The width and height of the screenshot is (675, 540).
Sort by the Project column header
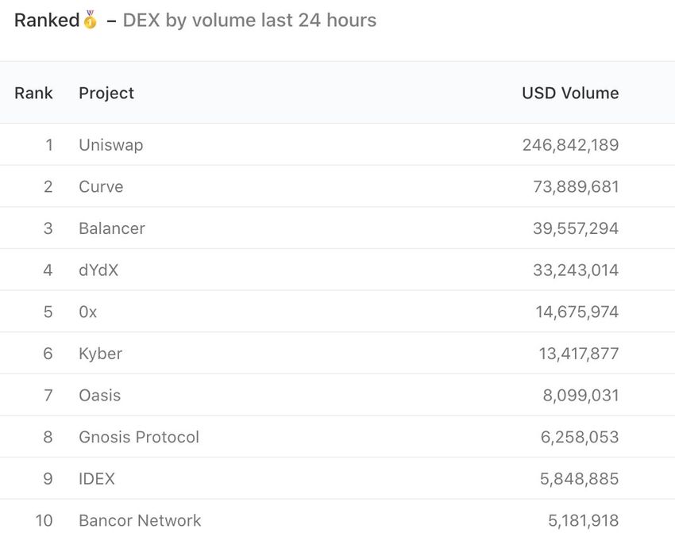(x=106, y=93)
